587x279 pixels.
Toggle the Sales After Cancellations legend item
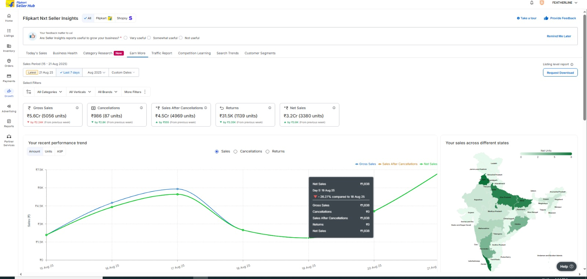(398, 164)
